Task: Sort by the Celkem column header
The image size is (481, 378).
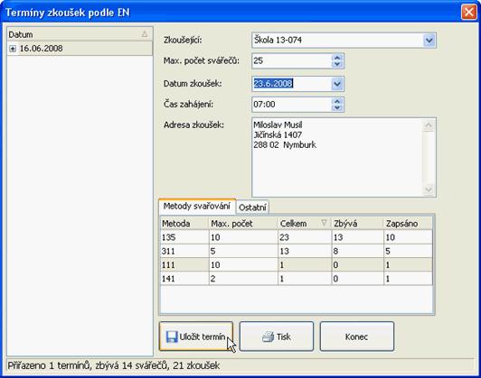Action: [305, 224]
